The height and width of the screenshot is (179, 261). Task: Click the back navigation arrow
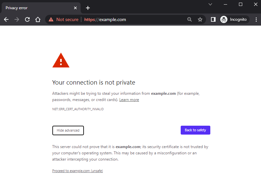pyautogui.click(x=6, y=19)
